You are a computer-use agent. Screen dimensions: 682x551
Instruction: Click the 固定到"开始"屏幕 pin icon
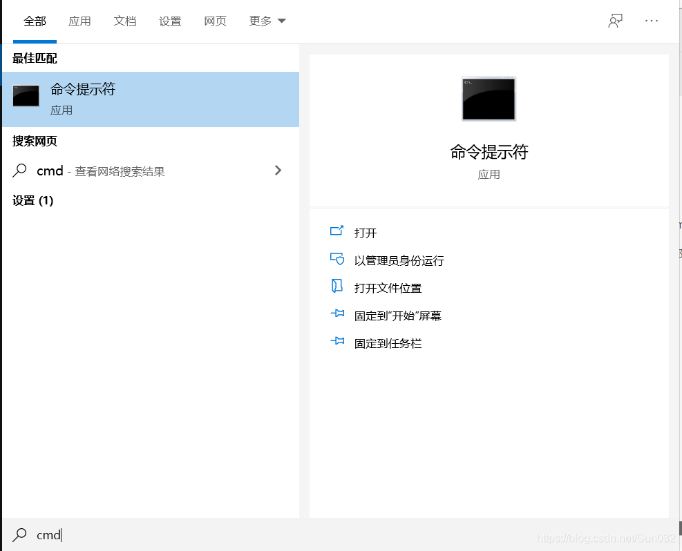tap(338, 315)
